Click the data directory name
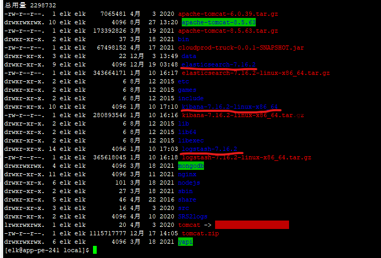This screenshot has width=381, height=258. [x=189, y=56]
